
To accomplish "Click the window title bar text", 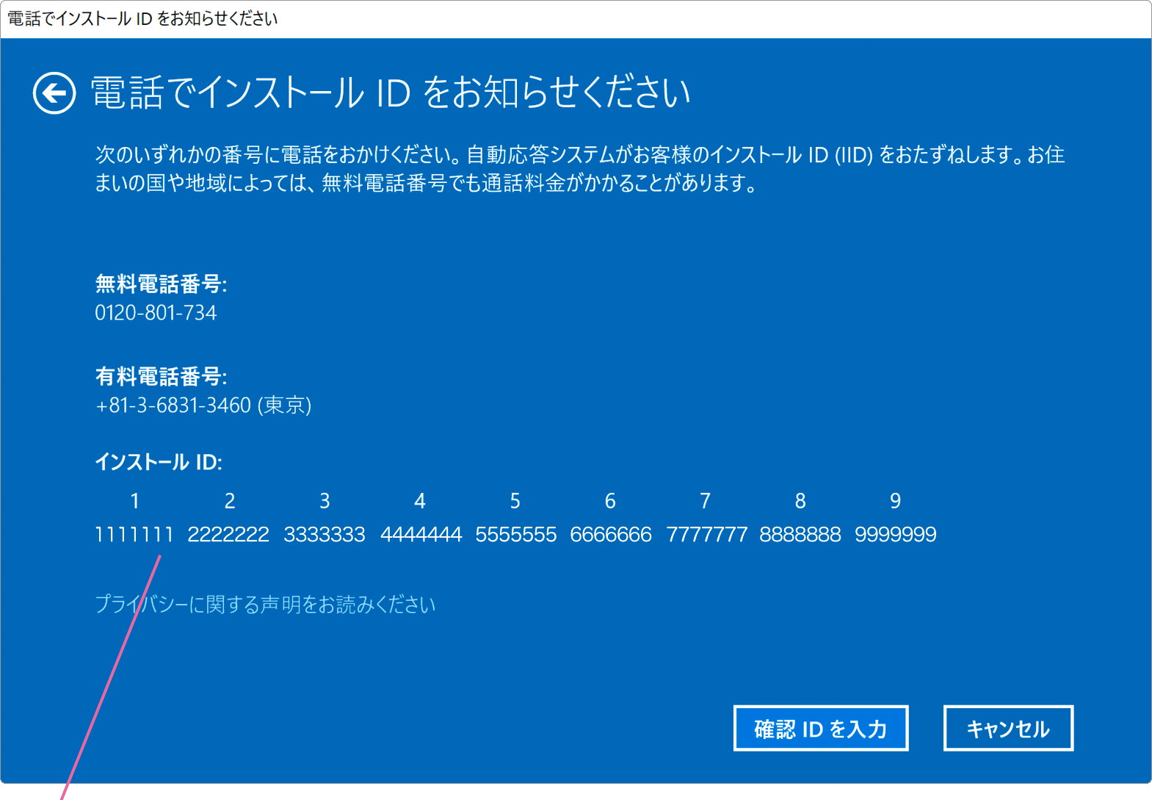I will click(142, 18).
